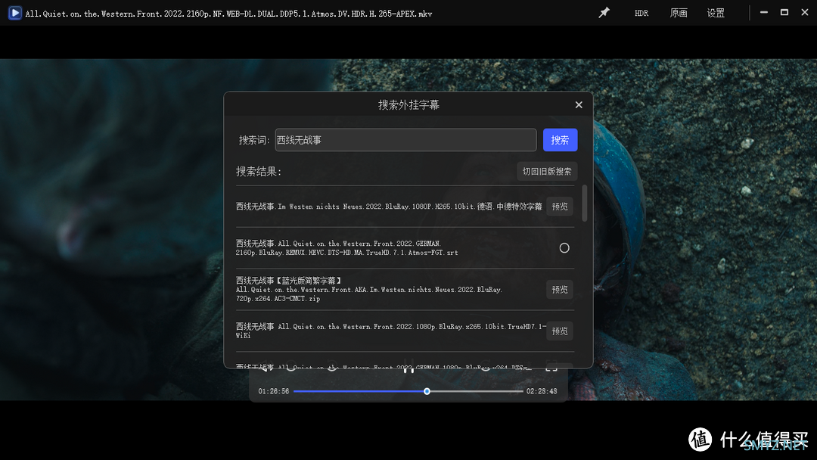Click the player app logo icon
Screen dimensions: 817x460
[15, 13]
